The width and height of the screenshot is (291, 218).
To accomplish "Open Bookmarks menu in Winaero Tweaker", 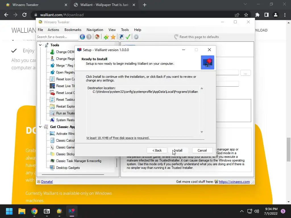I will 73,30.
